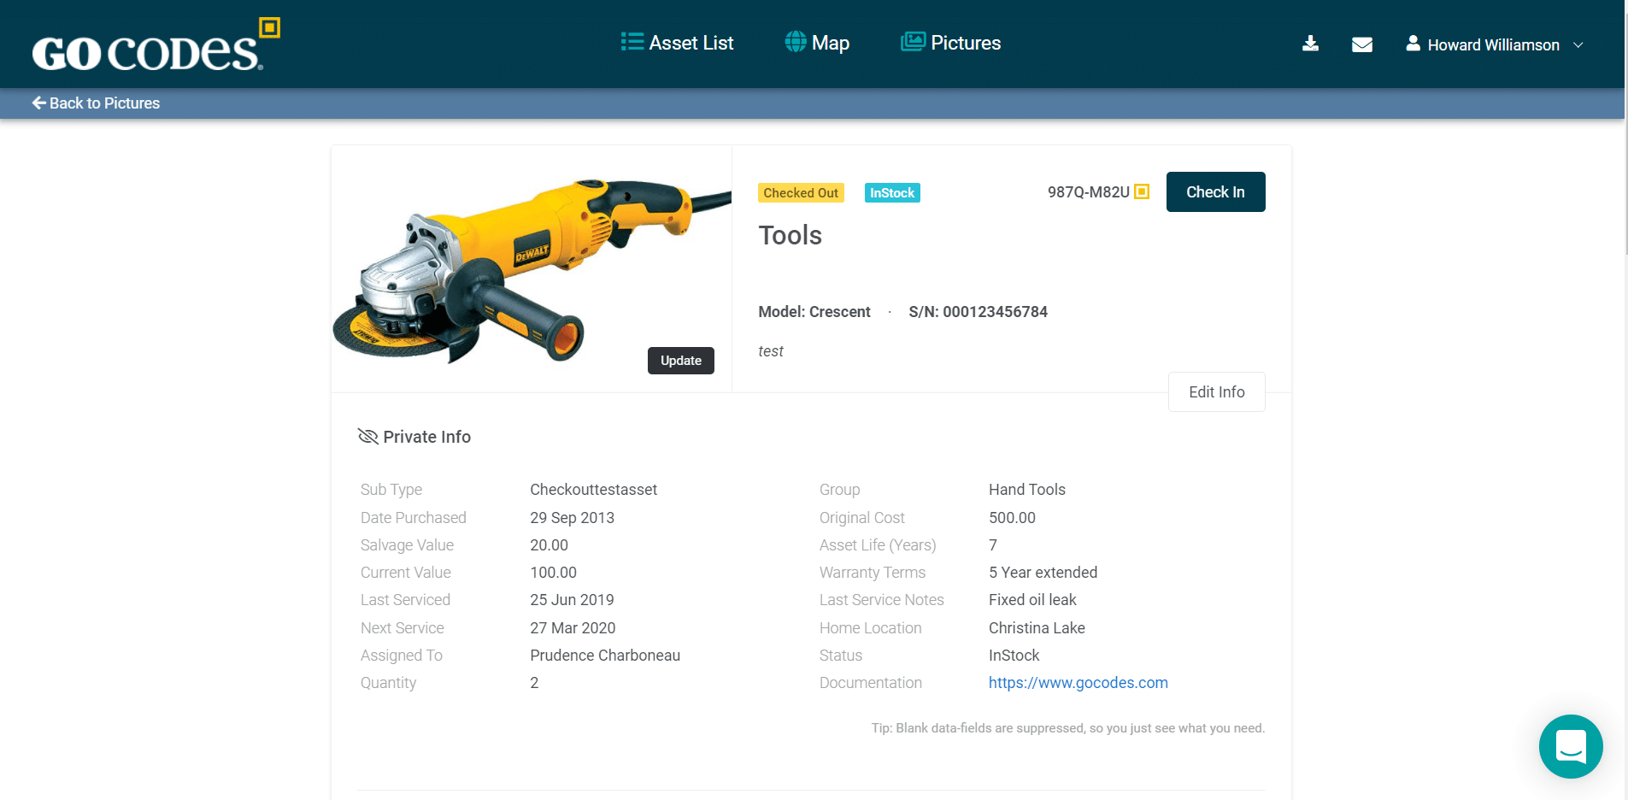The image size is (1628, 800).
Task: Open the envelope mail icon
Action: point(1362,44)
